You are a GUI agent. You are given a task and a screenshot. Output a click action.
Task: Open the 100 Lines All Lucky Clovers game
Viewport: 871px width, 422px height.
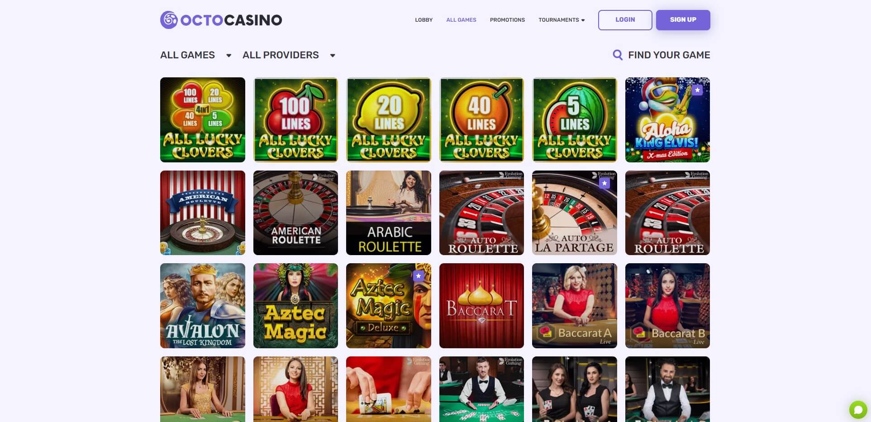tap(295, 120)
